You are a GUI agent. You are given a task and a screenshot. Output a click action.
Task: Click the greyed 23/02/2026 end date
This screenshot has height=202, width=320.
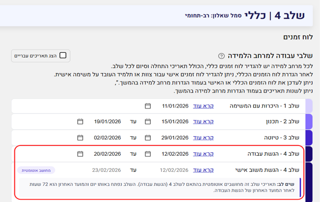[106, 170]
